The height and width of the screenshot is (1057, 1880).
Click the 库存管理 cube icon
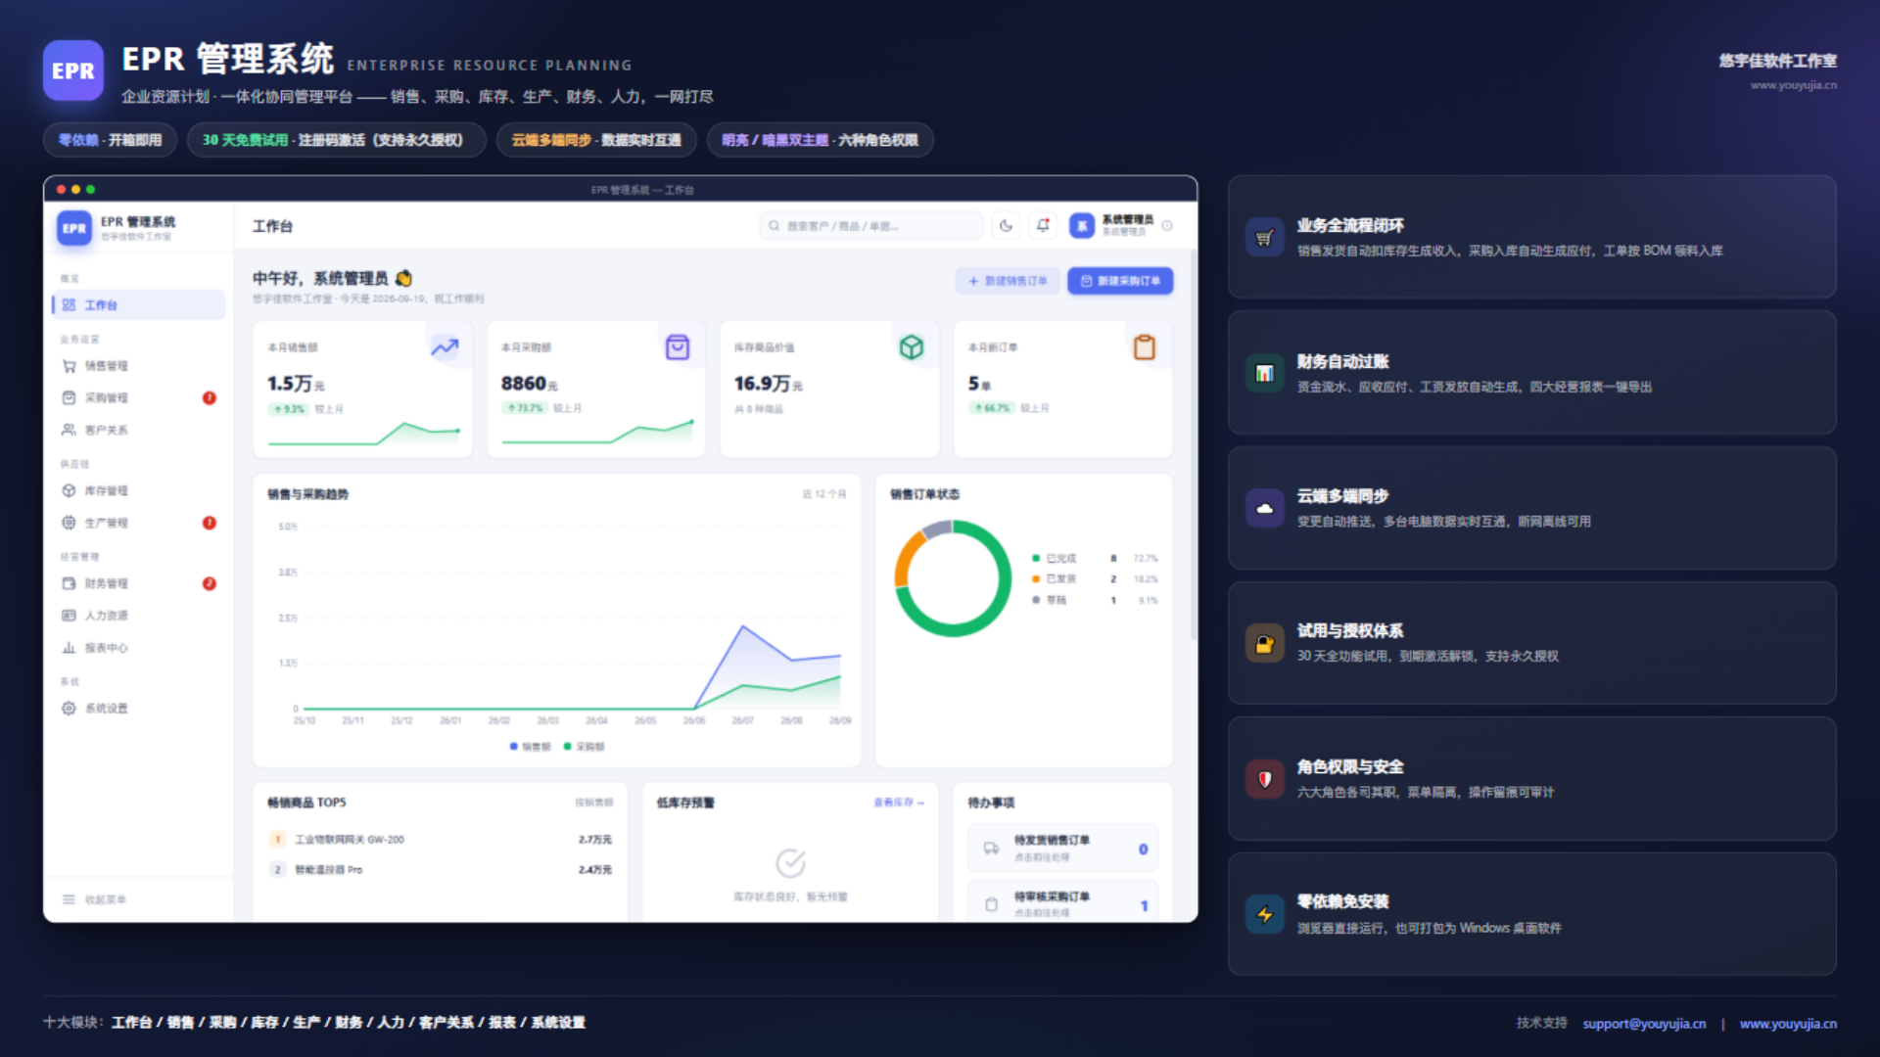[69, 491]
